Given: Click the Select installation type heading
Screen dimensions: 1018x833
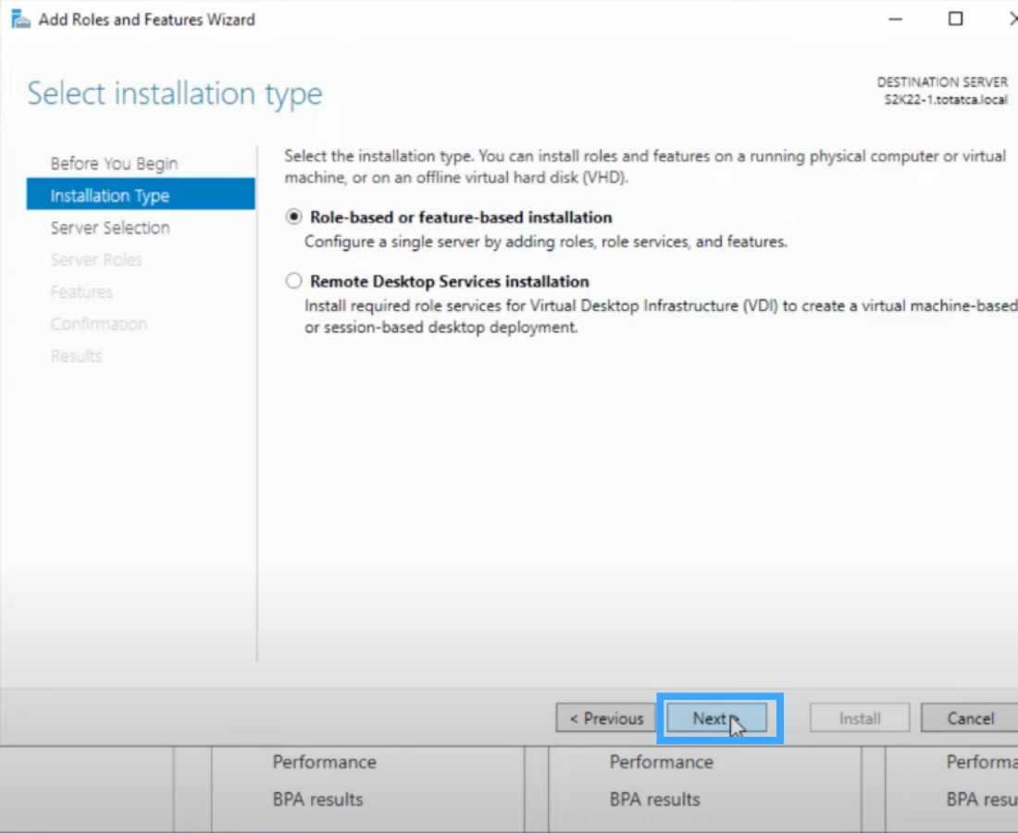Looking at the screenshot, I should pyautogui.click(x=174, y=93).
